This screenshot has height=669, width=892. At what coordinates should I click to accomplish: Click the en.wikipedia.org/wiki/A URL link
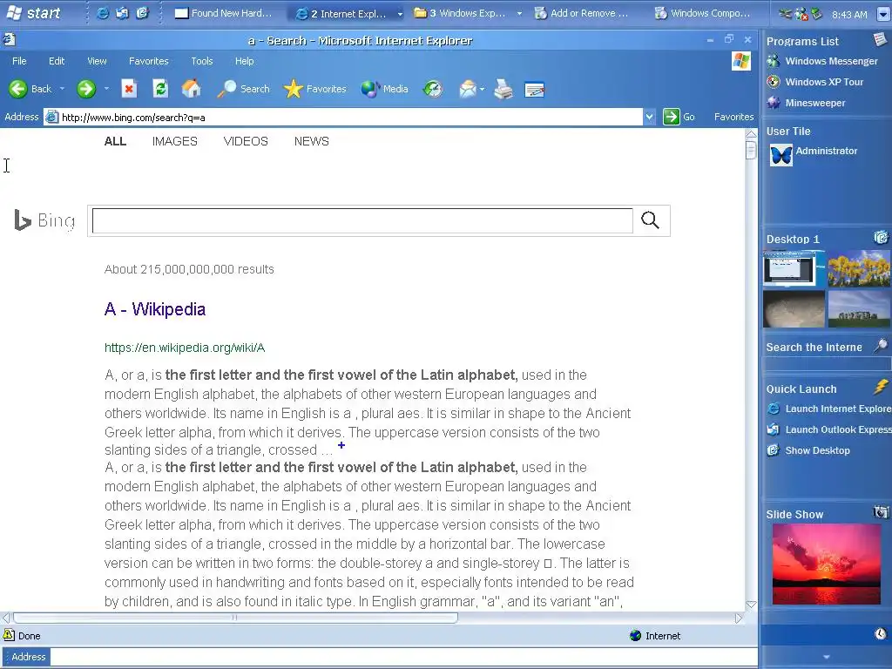pyautogui.click(x=185, y=348)
